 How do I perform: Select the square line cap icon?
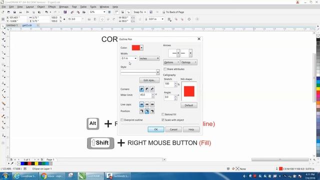tap(141, 104)
